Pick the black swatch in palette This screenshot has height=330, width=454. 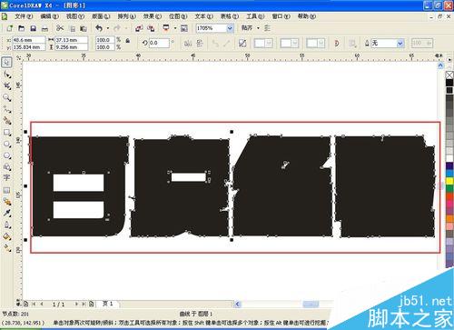click(x=449, y=83)
